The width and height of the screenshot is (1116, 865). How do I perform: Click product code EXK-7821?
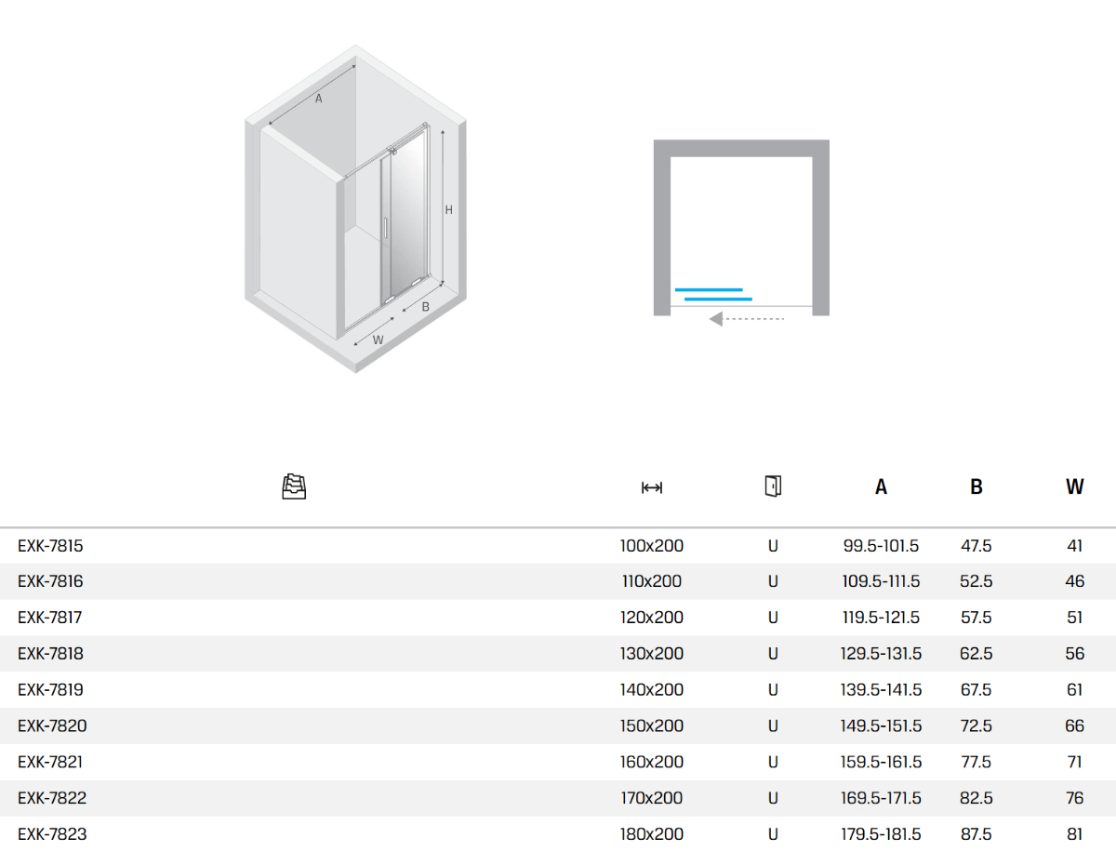pos(50,762)
